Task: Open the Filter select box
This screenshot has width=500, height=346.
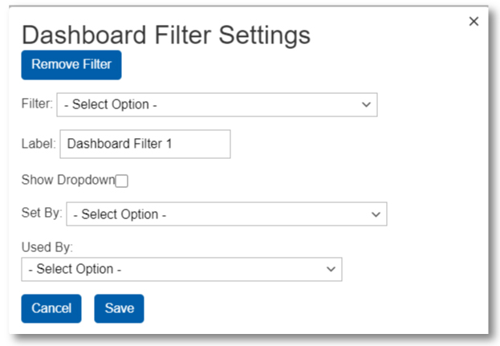Action: pyautogui.click(x=217, y=104)
